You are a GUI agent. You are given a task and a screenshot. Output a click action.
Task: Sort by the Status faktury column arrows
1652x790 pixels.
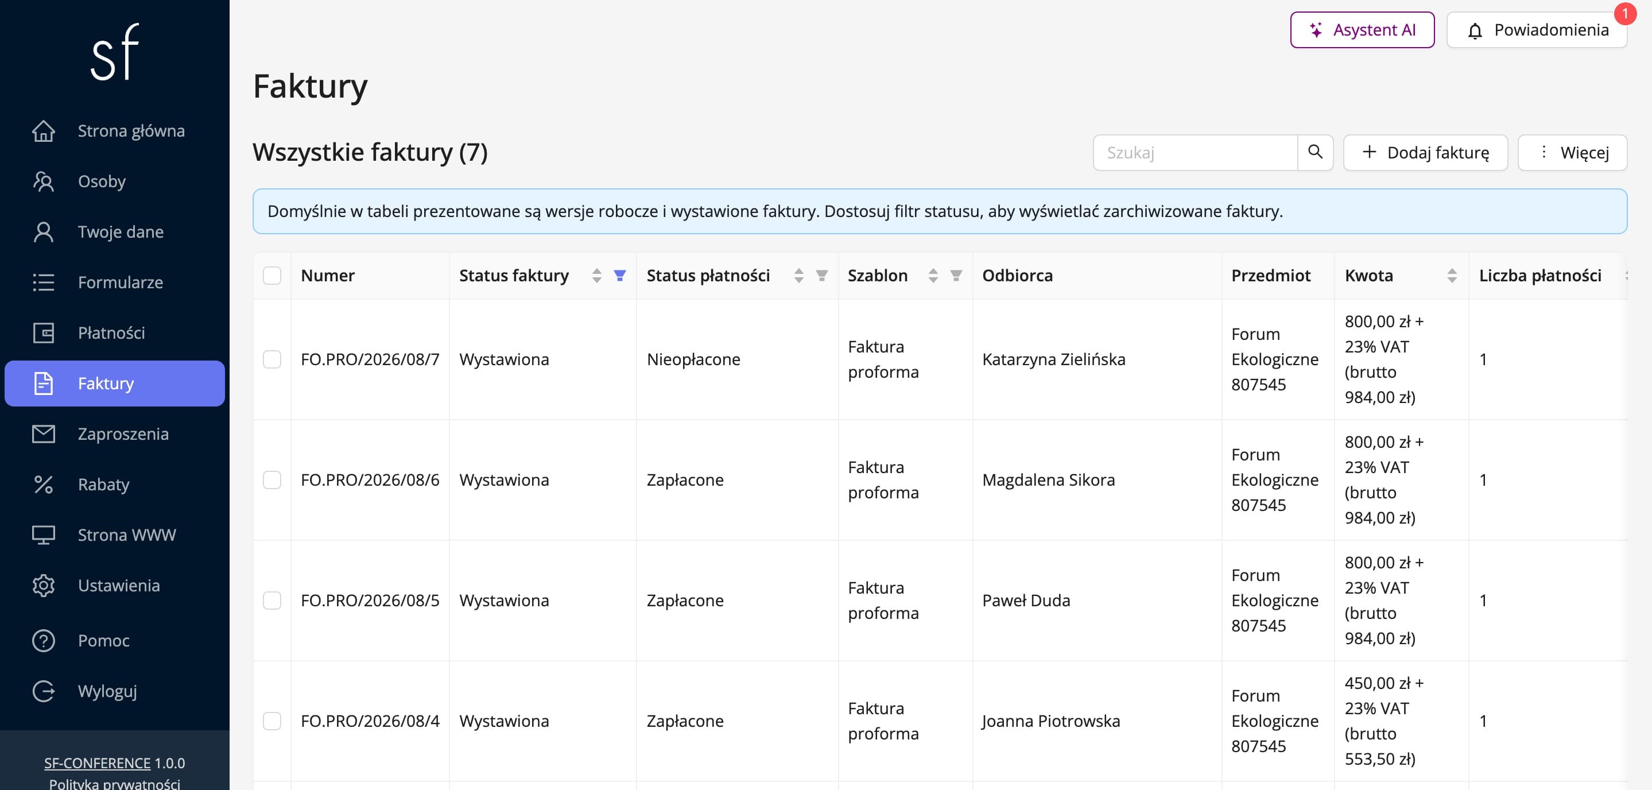tap(596, 276)
